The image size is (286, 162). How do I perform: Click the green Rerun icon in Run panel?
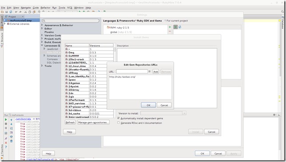[6, 119]
